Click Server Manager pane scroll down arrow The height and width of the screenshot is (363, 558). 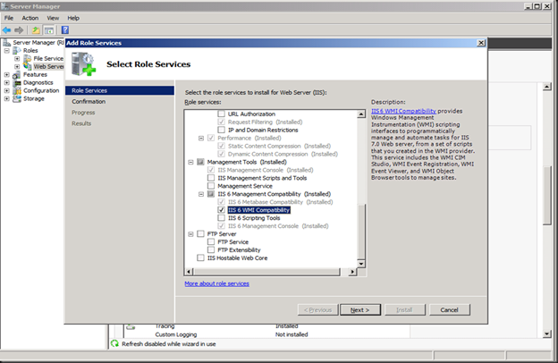tap(547, 333)
